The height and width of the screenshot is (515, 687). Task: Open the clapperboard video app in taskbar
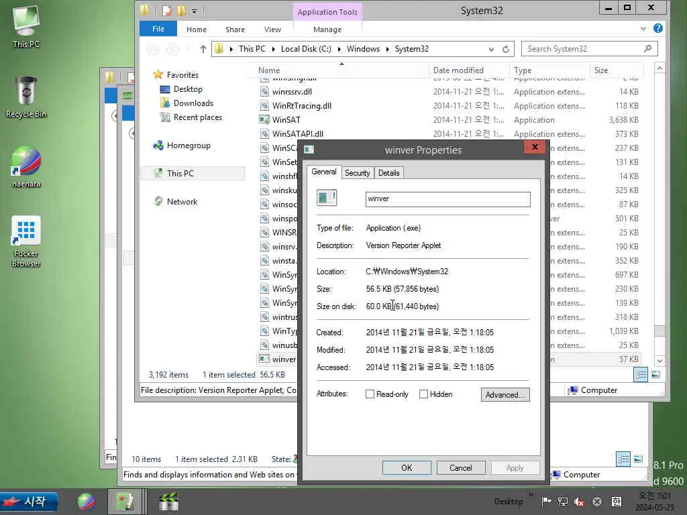coord(168,502)
